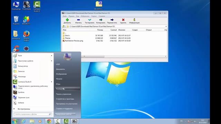Sort by the Имя column header
221x124 pixels.
tap(65, 30)
